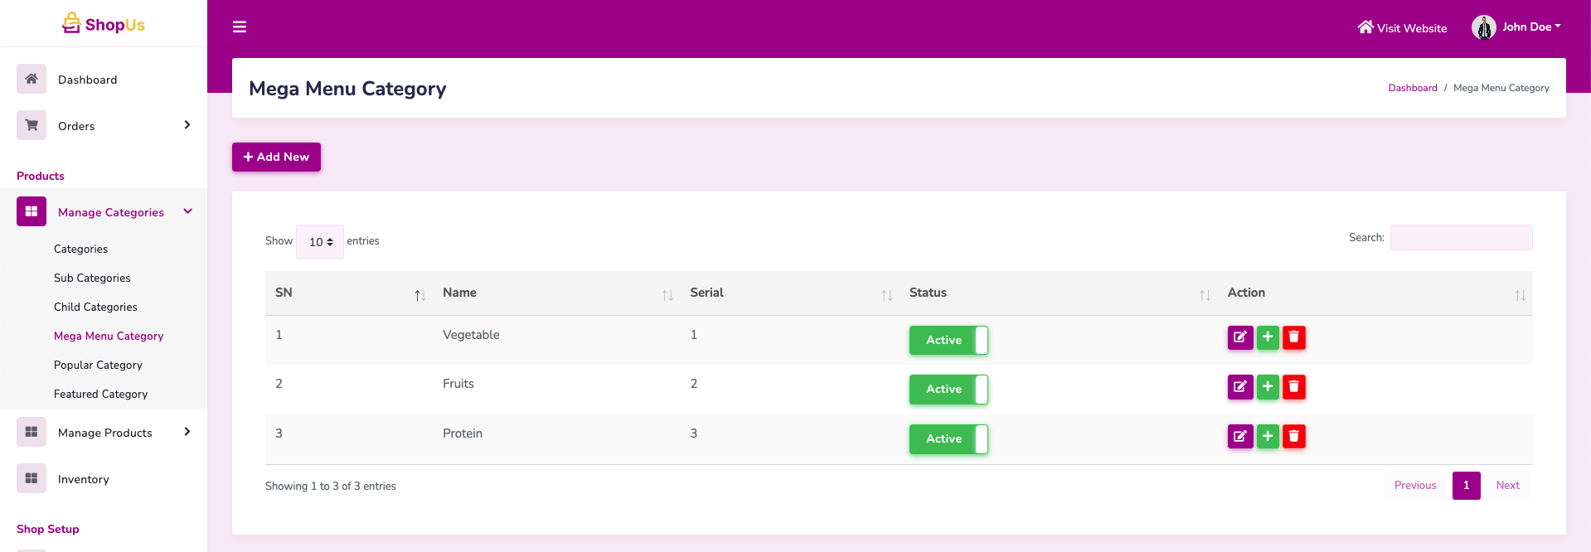Screen dimensions: 1591x552
Task: Click the Search input field
Action: [1461, 238]
